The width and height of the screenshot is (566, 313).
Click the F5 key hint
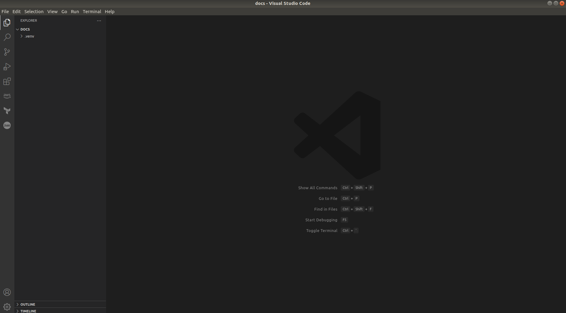[344, 220]
